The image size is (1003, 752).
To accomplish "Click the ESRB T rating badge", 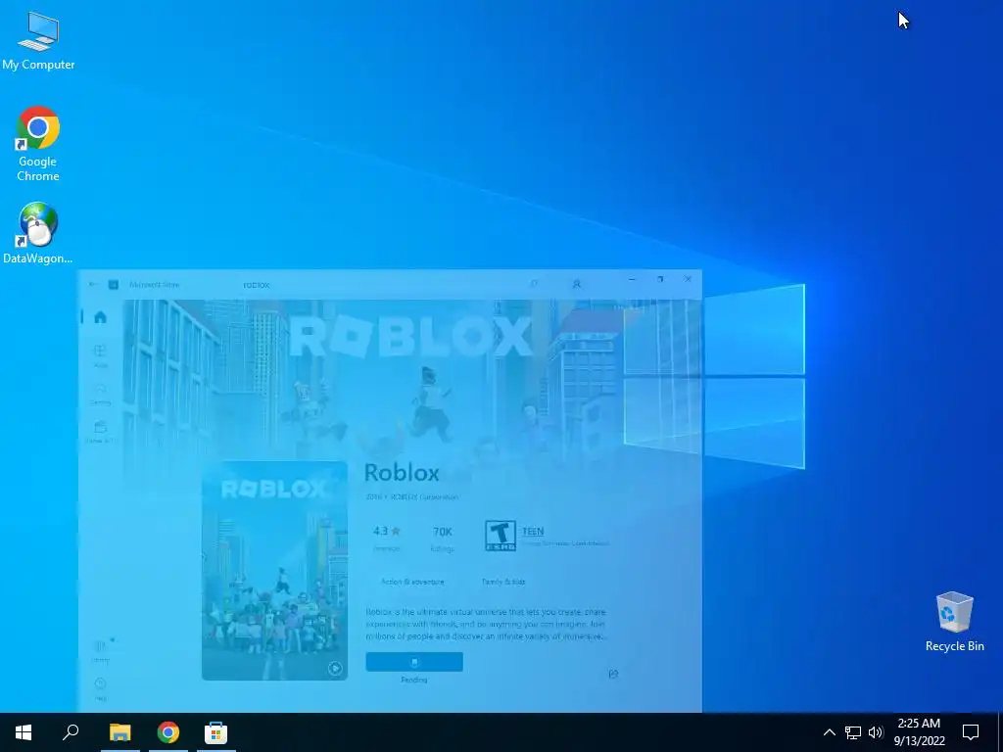I will pos(501,536).
